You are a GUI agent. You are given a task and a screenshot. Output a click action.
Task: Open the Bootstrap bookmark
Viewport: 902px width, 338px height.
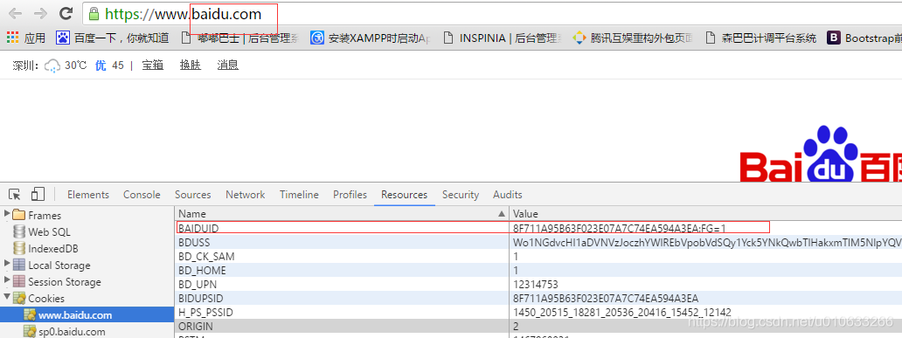coord(864,38)
